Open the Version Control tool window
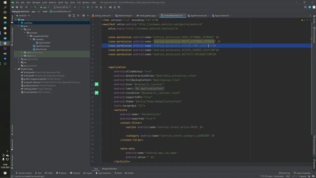Screen dimensions: 316x178 (24, 173)
